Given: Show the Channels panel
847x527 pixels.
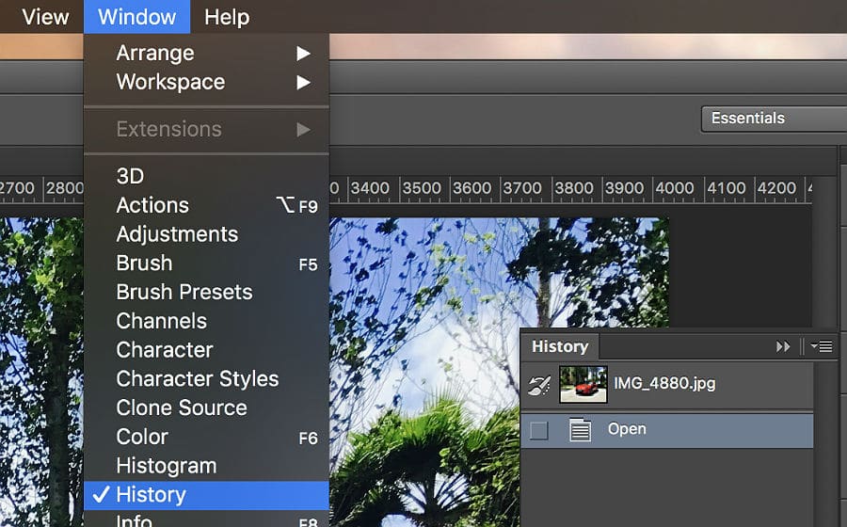Looking at the screenshot, I should point(206,321).
